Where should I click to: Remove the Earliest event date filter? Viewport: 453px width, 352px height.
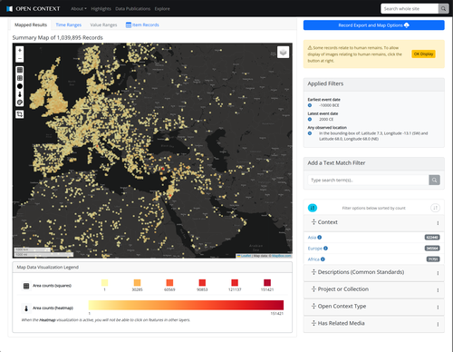pyautogui.click(x=310, y=105)
